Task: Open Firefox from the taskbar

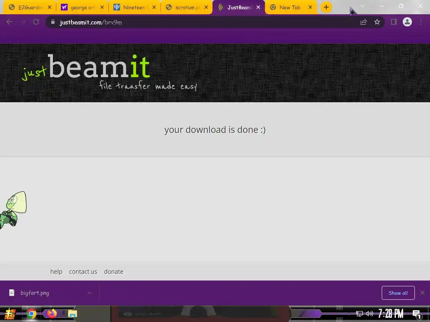Action: coord(52,314)
